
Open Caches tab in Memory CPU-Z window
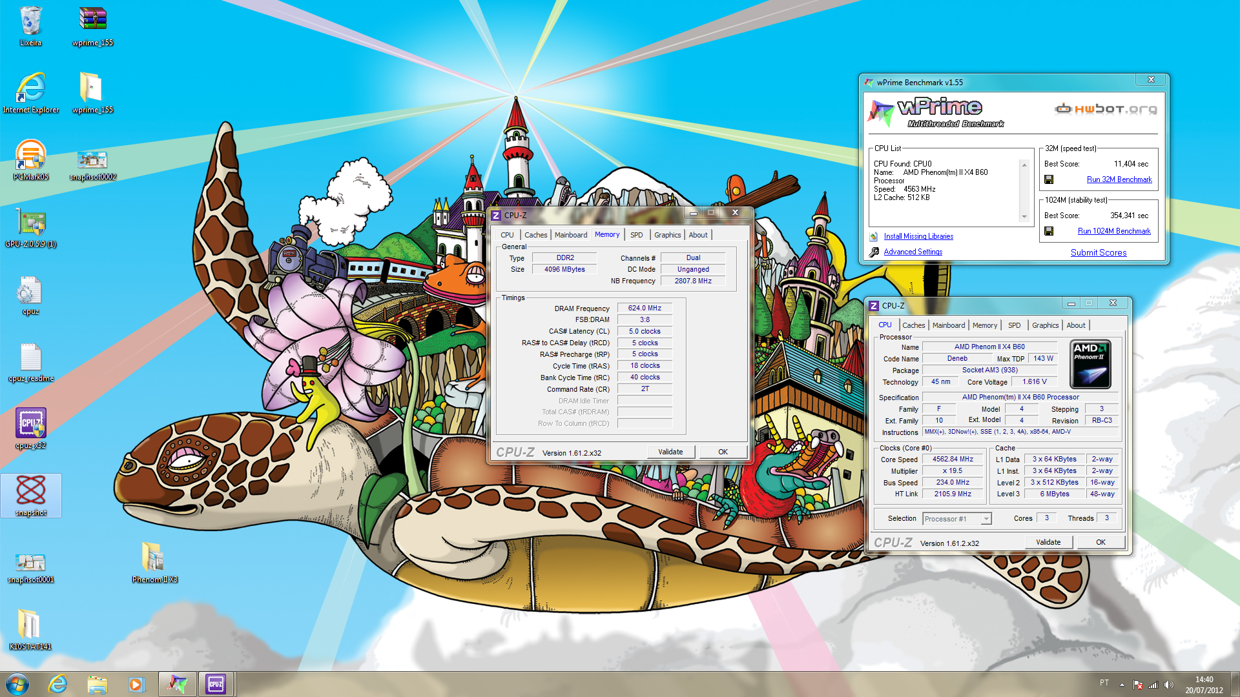pos(535,235)
